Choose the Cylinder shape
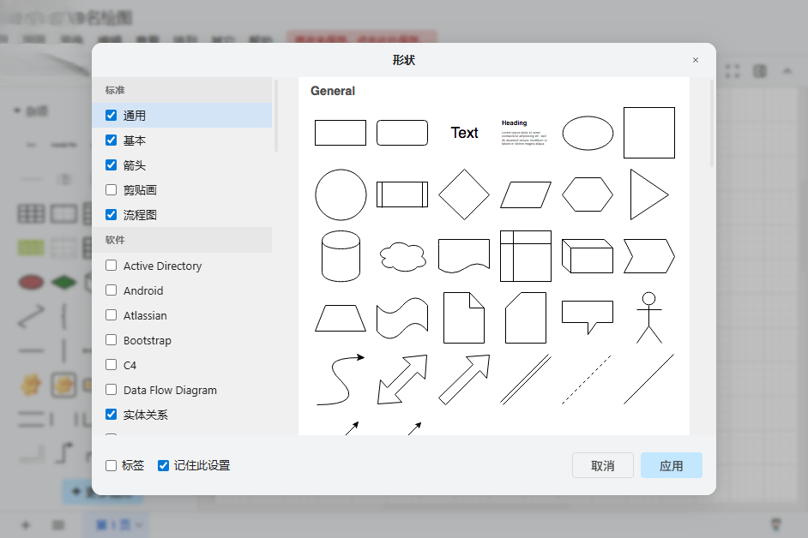The height and width of the screenshot is (538, 808). pos(341,256)
